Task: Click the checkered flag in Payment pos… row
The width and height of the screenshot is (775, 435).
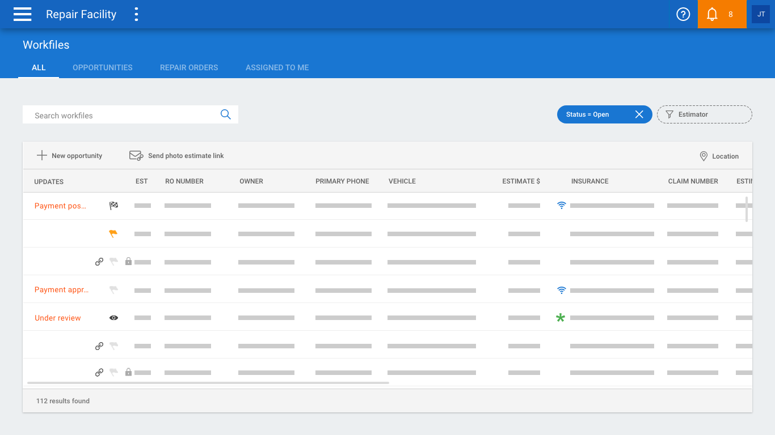Action: pos(113,206)
